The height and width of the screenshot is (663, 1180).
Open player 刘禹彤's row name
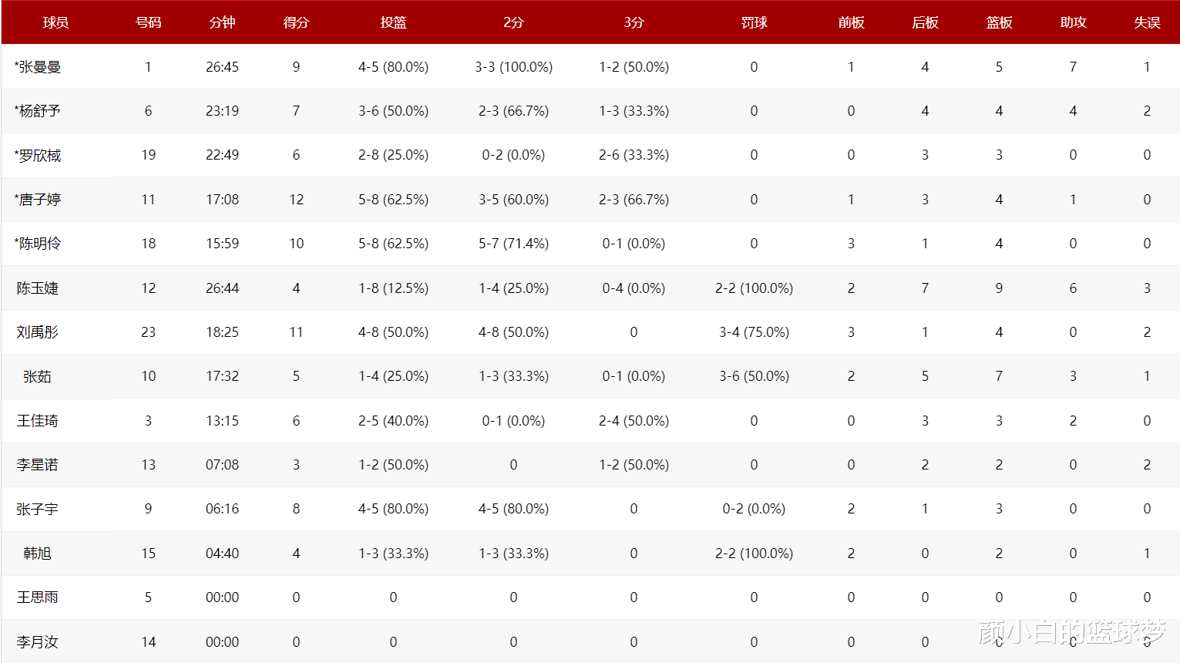pos(37,332)
